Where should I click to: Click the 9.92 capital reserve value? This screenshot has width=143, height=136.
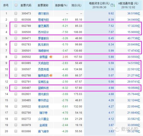[x=111, y=13]
